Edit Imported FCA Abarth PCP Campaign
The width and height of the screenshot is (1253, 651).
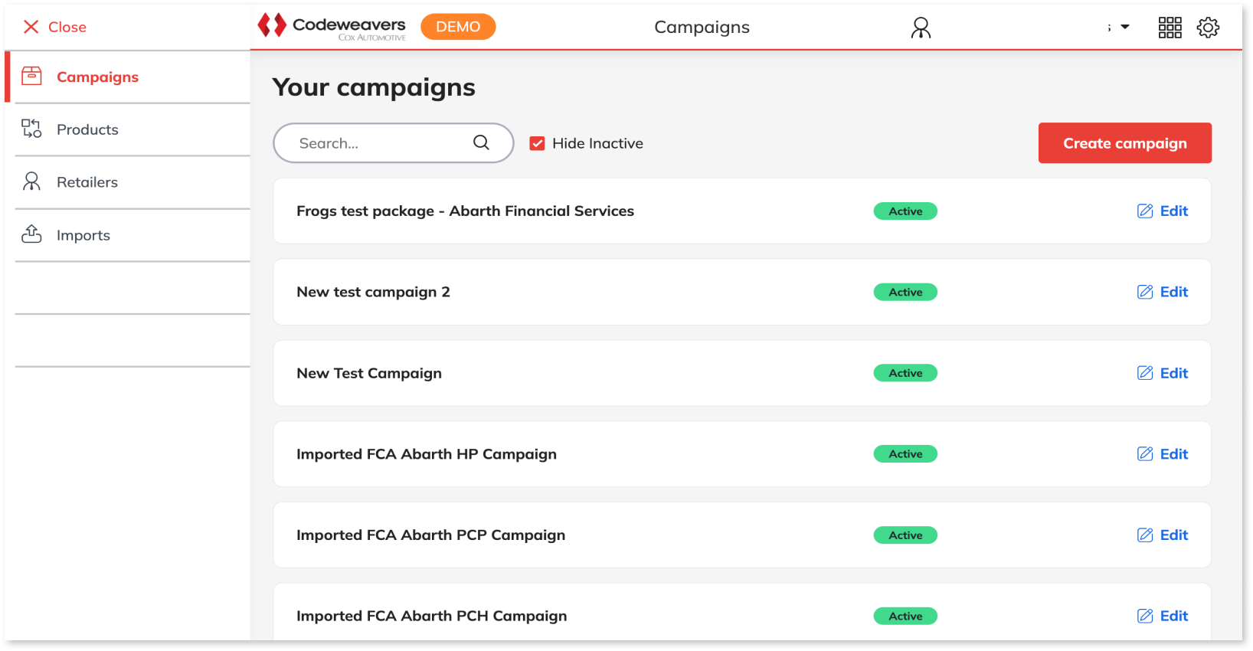(x=1163, y=535)
